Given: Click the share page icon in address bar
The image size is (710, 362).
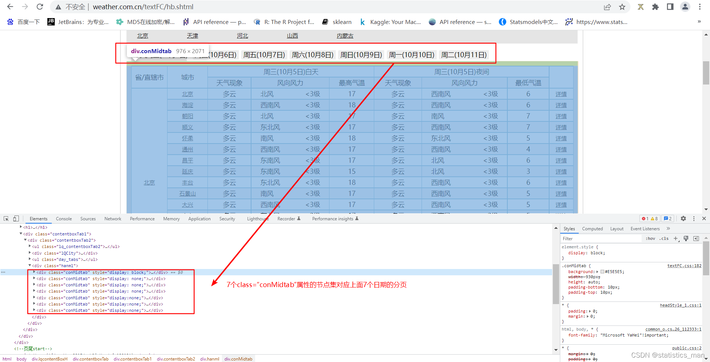Looking at the screenshot, I should tap(607, 7).
